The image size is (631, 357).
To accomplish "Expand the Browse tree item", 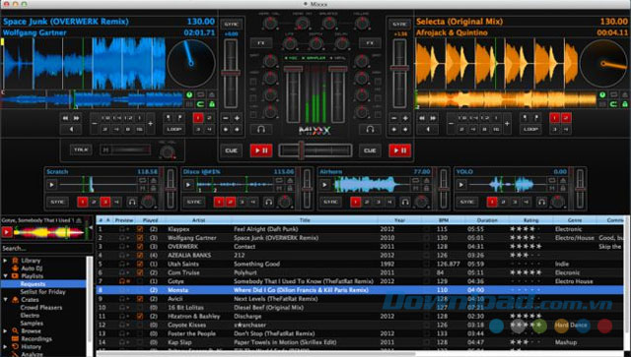I will point(5,331).
